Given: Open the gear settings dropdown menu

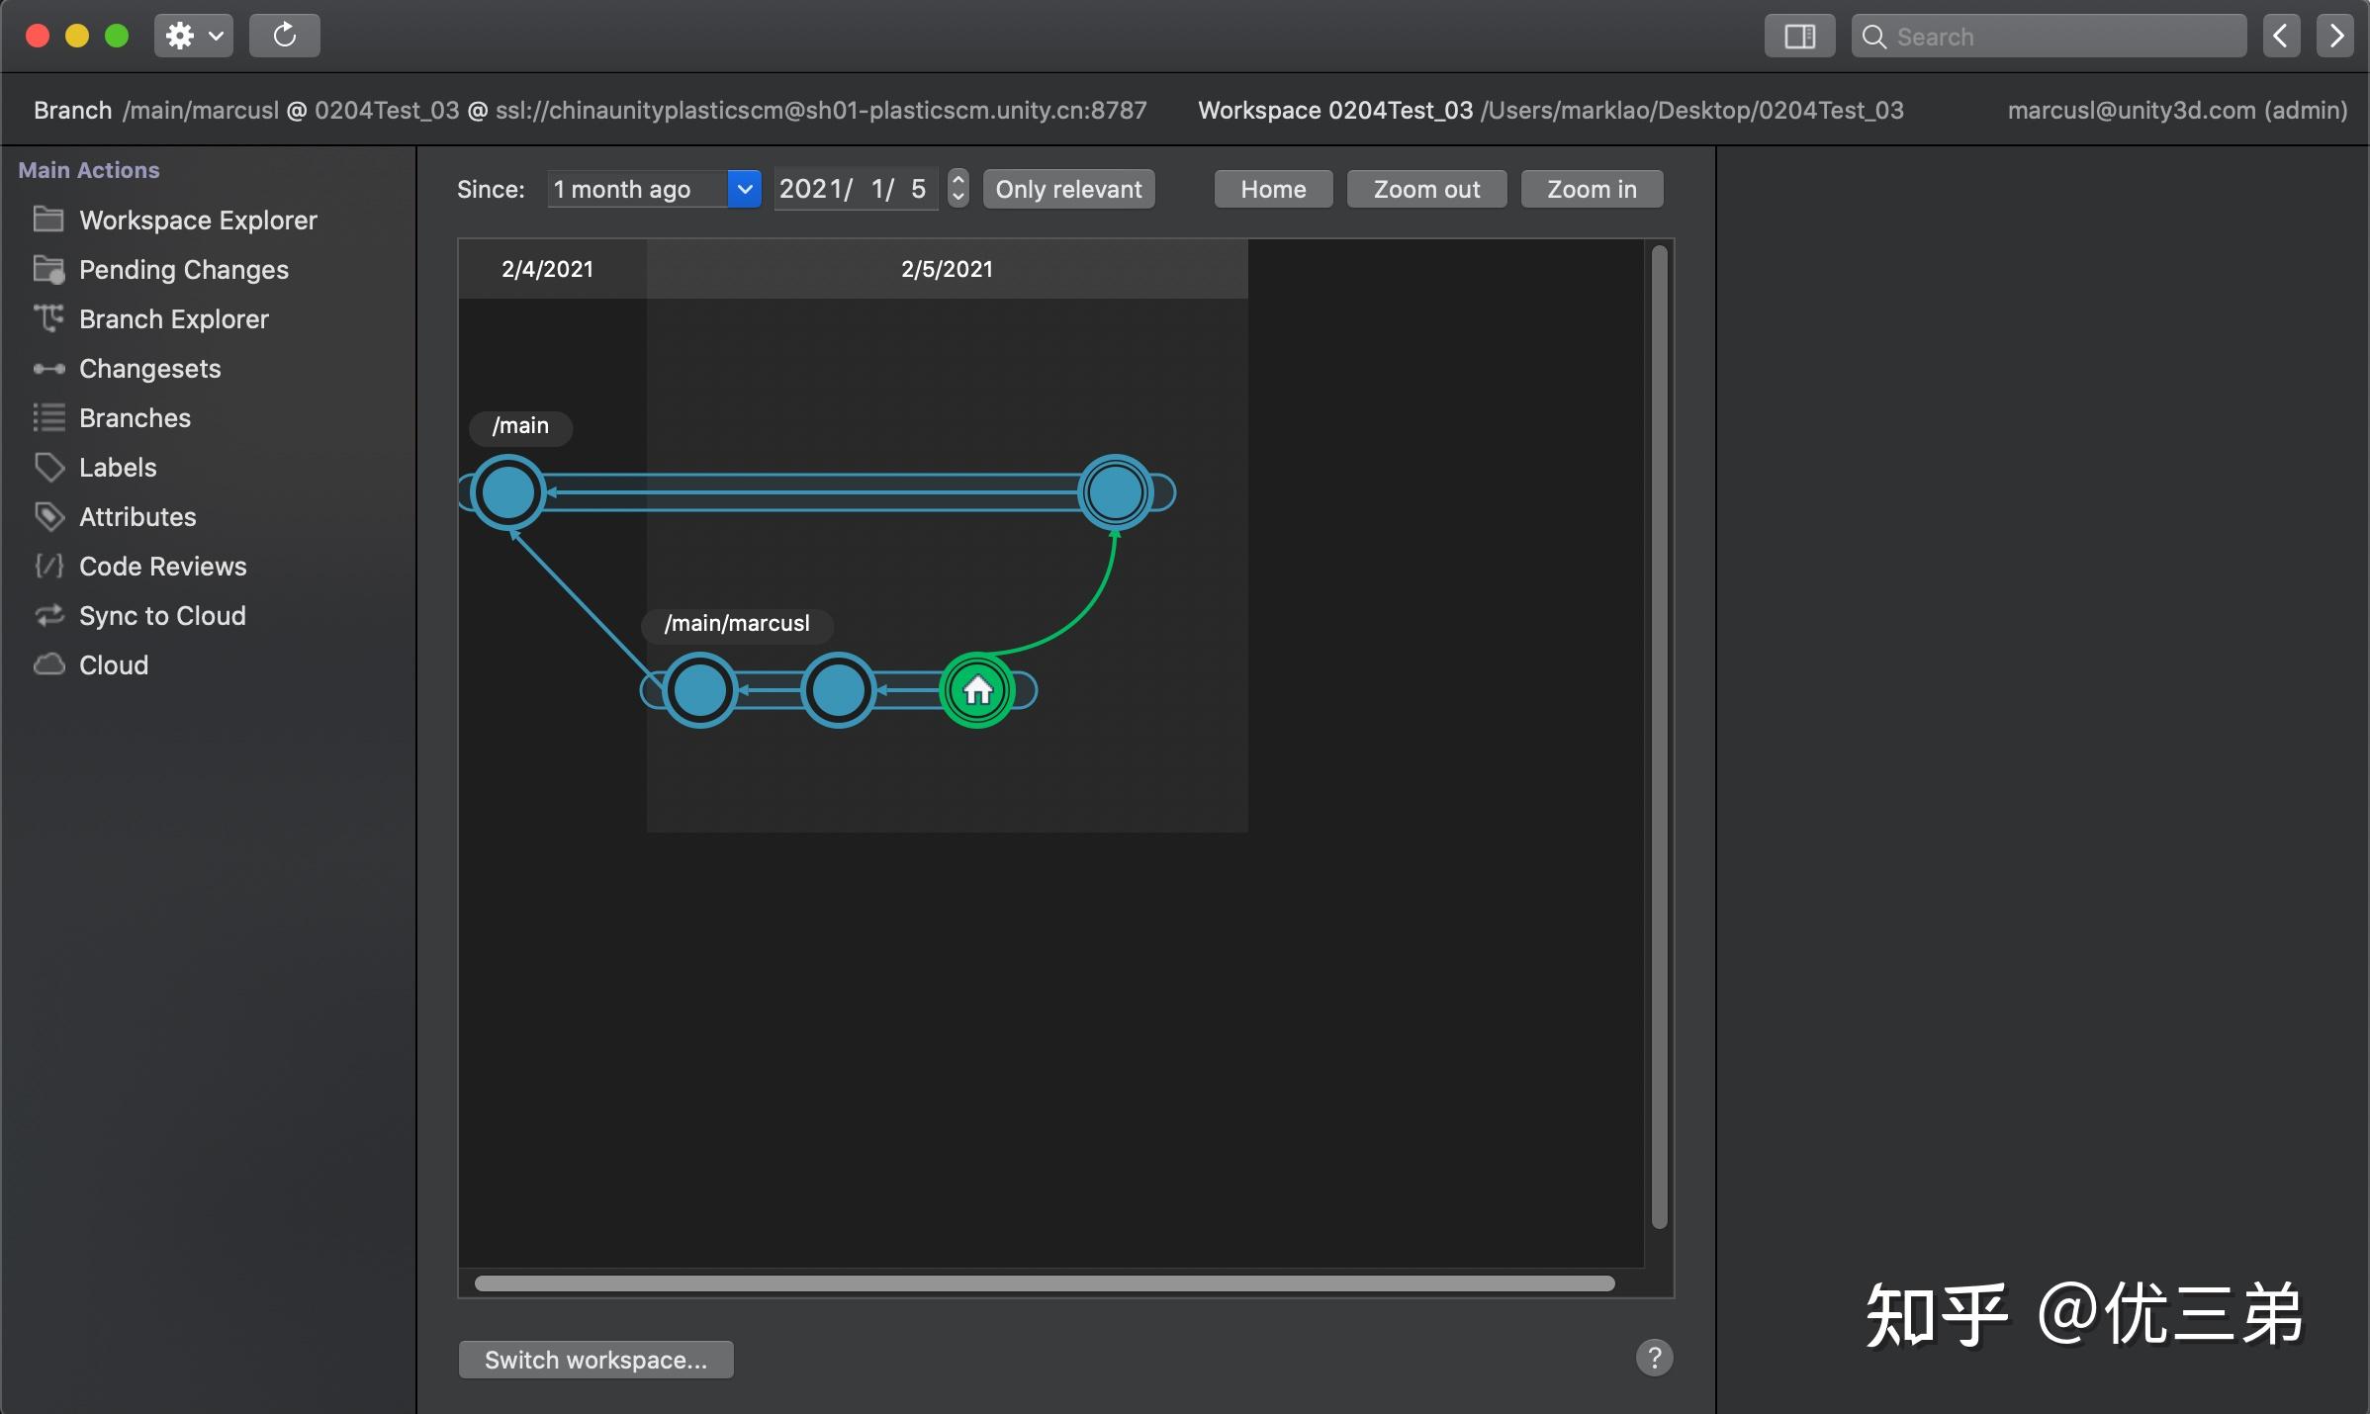Looking at the screenshot, I should [x=193, y=37].
